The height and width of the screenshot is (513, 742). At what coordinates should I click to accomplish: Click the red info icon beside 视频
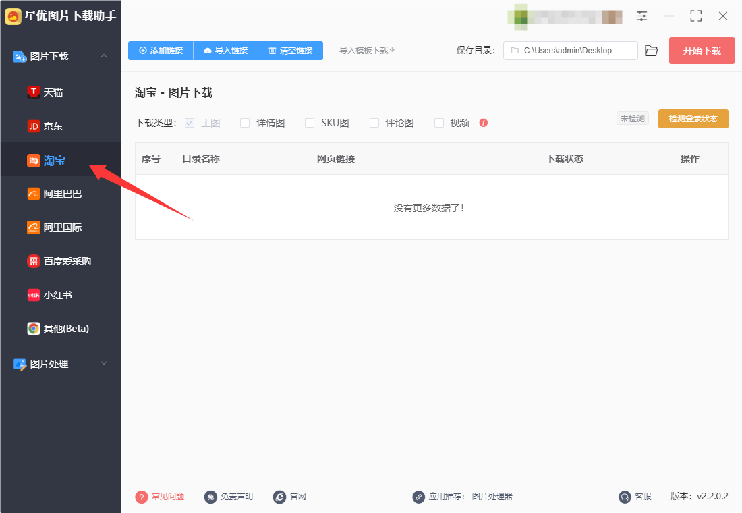[x=483, y=123]
